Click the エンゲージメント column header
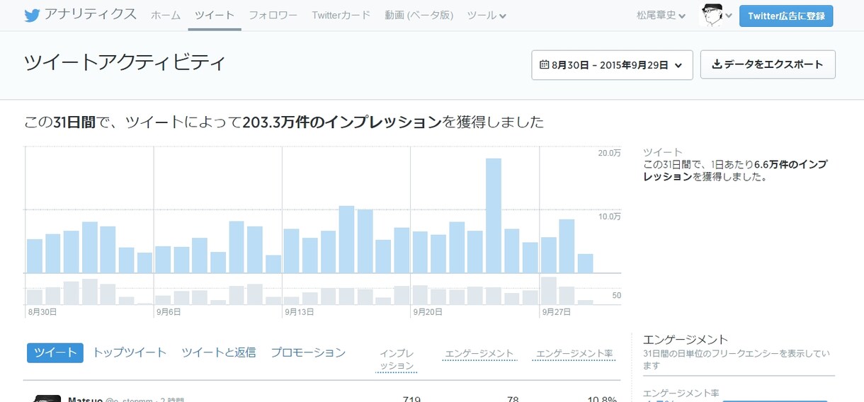The image size is (864, 402). (479, 354)
